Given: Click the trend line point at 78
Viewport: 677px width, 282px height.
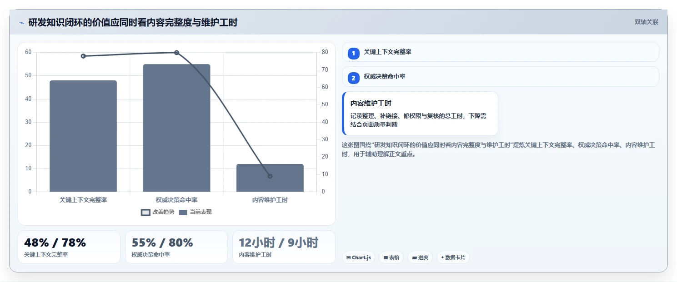Looking at the screenshot, I should coord(83,56).
